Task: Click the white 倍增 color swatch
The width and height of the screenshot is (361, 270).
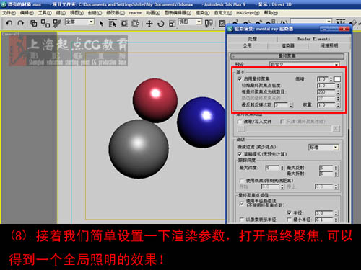Action: tap(337, 79)
